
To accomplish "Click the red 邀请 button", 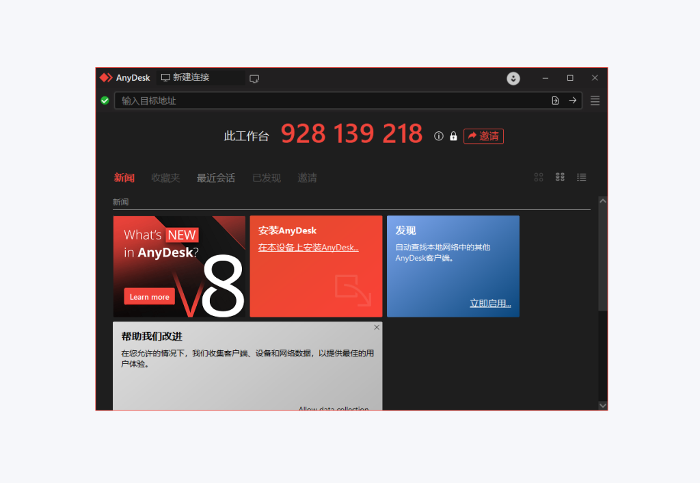I will pos(483,136).
